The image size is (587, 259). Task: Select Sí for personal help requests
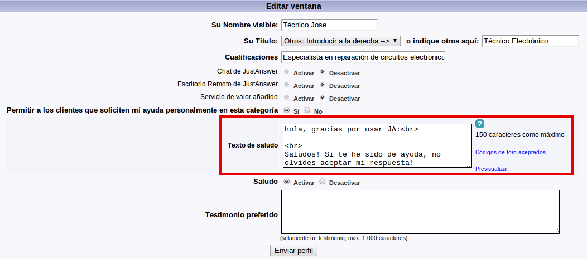pos(287,110)
